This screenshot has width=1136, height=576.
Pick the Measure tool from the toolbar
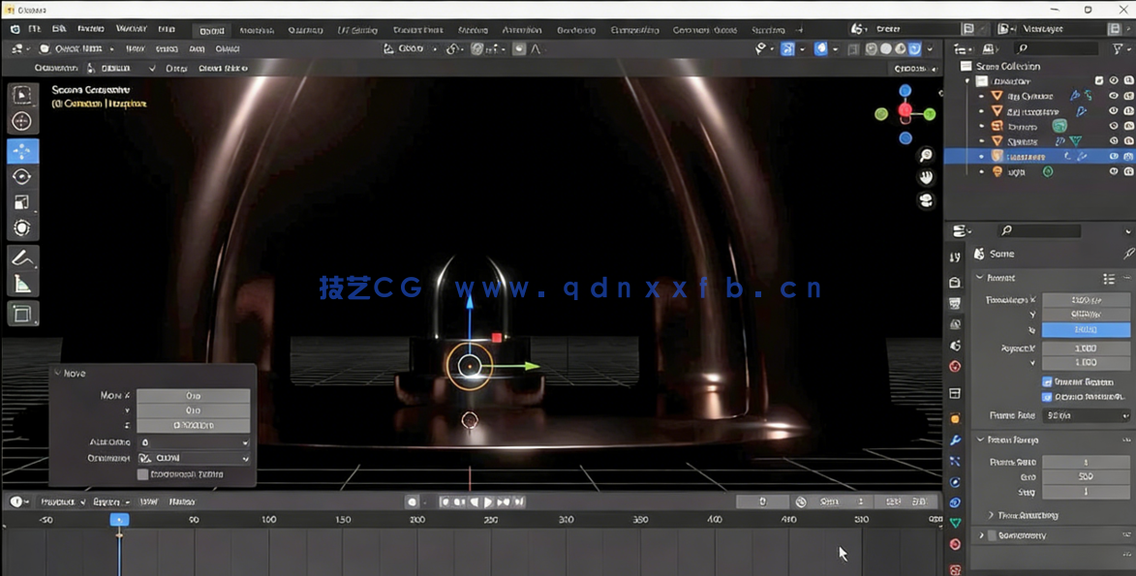pyautogui.click(x=21, y=282)
